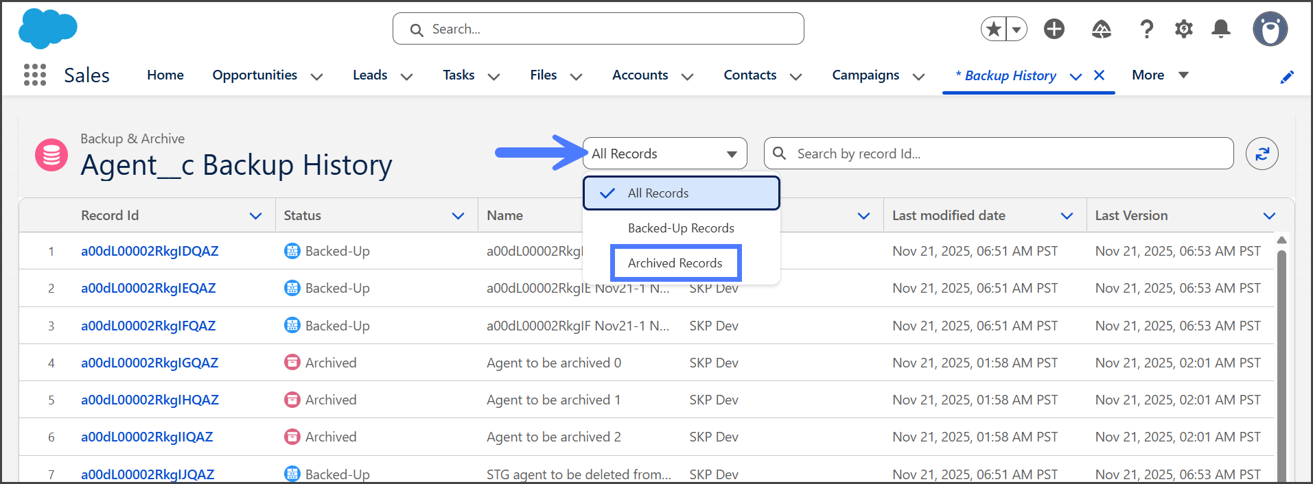
Task: Expand the More navigation dropdown
Action: (1183, 75)
